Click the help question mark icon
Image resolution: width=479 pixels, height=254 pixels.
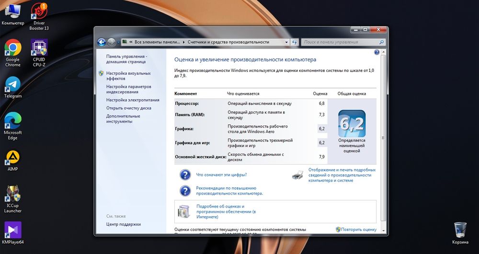(376, 52)
